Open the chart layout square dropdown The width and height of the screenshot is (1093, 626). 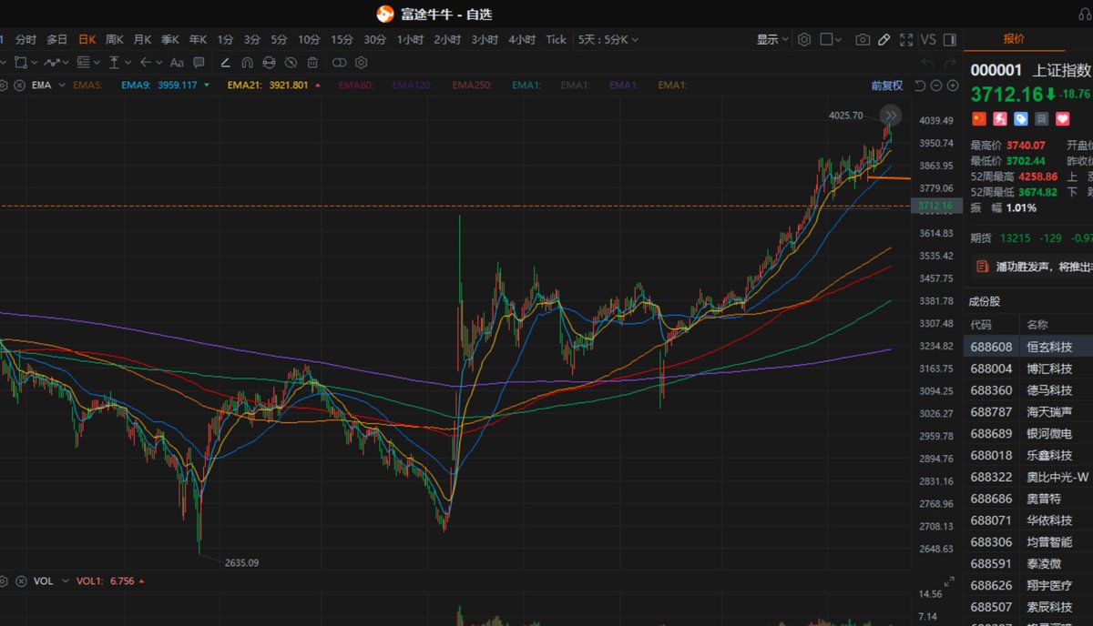[x=831, y=39]
